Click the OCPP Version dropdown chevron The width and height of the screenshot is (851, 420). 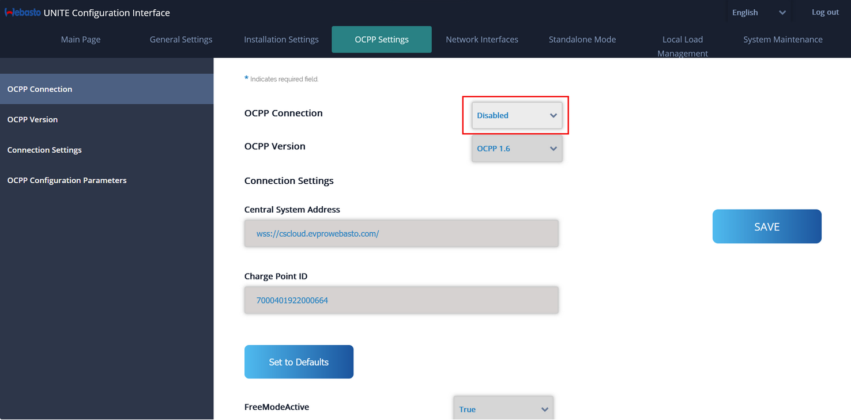(553, 149)
